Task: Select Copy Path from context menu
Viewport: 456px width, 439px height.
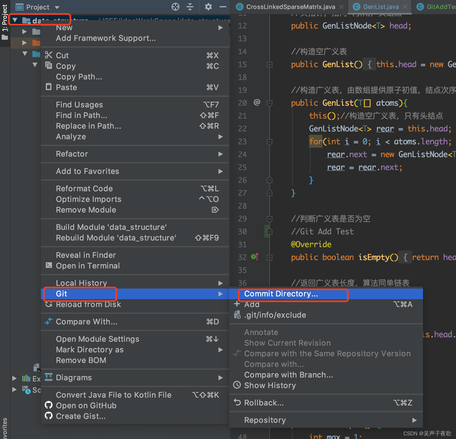Action: 135,77
